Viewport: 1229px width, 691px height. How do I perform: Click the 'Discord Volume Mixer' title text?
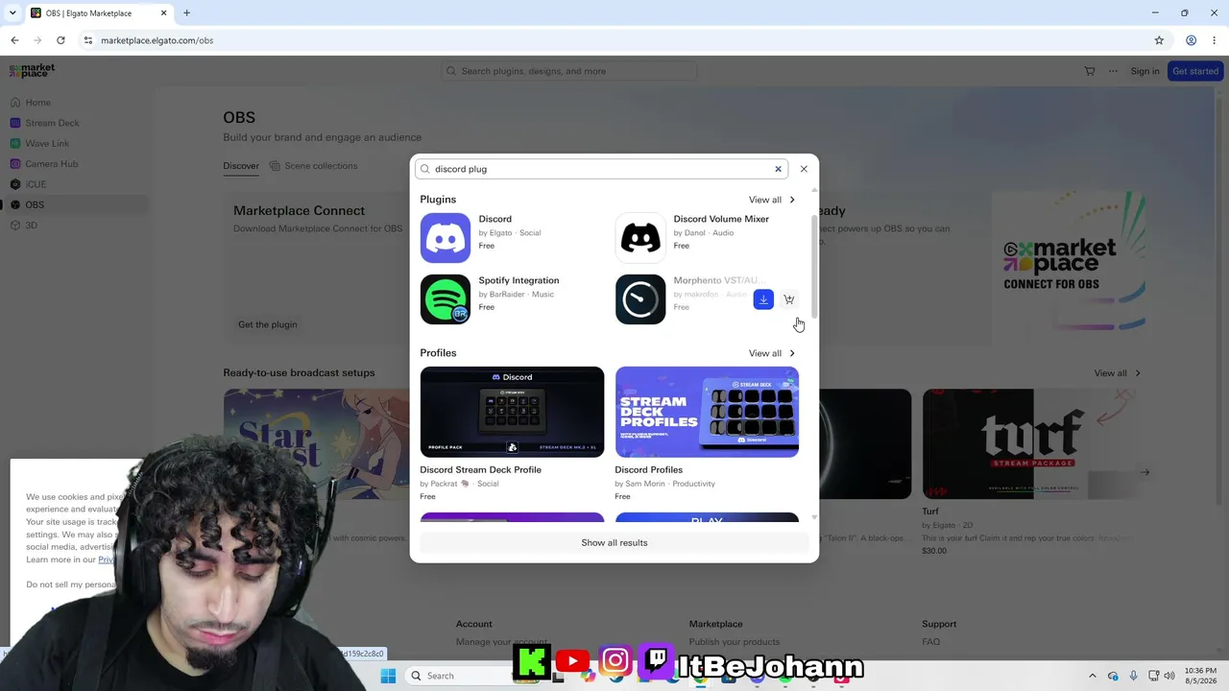point(721,219)
